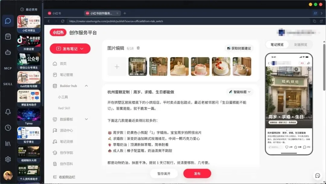The image size is (326, 184).
Task: Open settings gear in left rail
Action: 8,159
